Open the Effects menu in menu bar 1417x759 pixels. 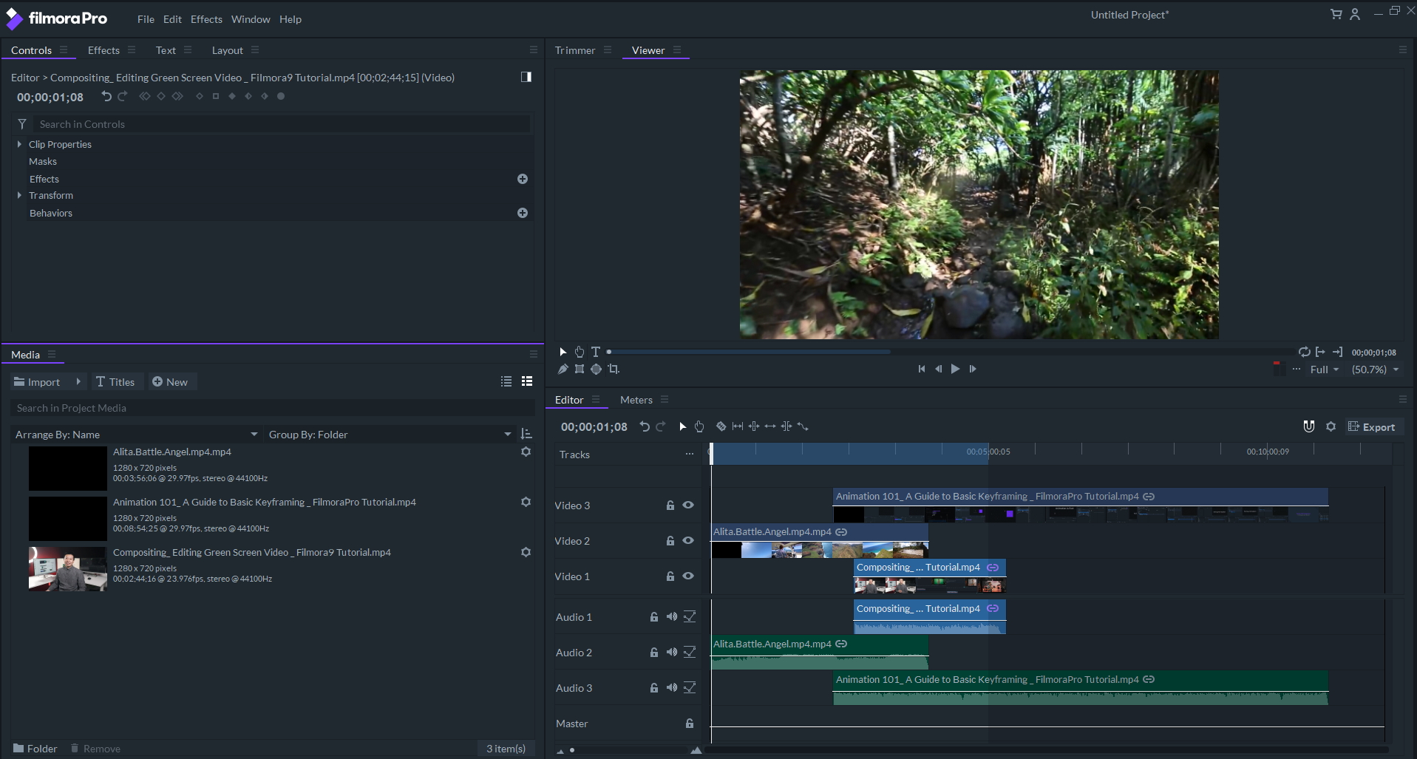point(206,19)
